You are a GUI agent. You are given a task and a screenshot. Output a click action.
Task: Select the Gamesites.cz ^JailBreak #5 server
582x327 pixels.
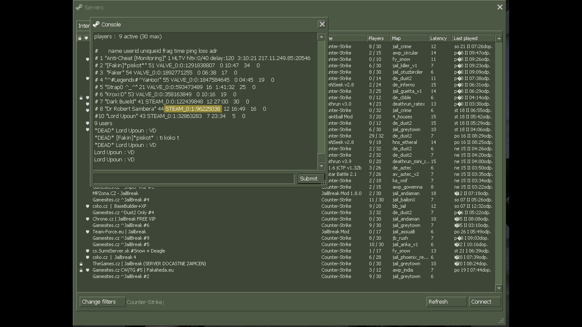[x=286, y=244]
